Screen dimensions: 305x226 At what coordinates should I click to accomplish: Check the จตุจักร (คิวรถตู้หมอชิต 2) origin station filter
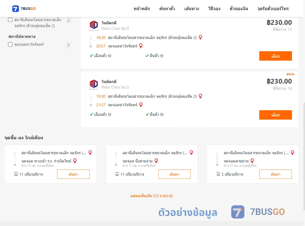[10, 20]
